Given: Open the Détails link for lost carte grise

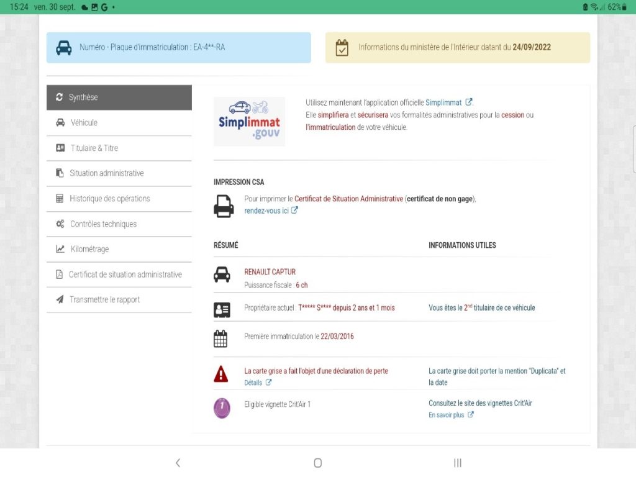Looking at the screenshot, I should 253,383.
